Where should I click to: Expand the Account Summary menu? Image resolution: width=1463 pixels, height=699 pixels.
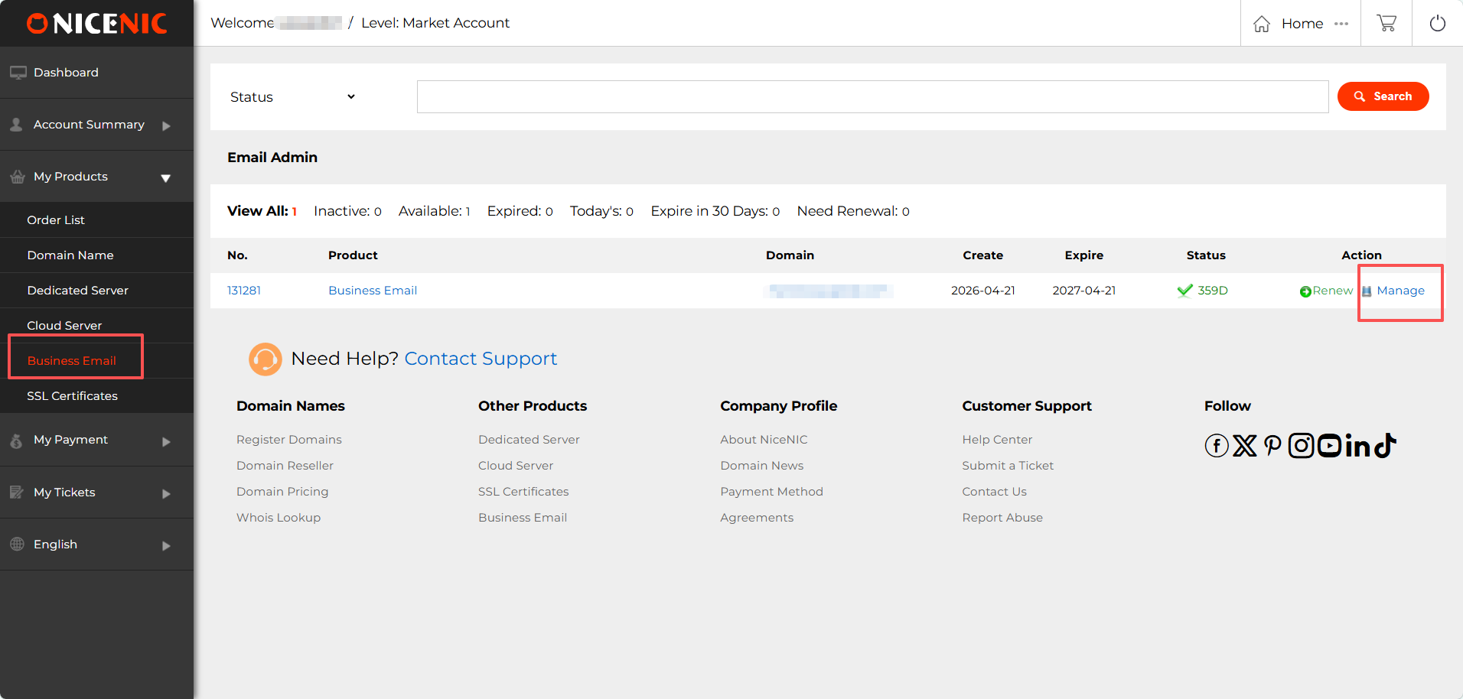(x=96, y=125)
